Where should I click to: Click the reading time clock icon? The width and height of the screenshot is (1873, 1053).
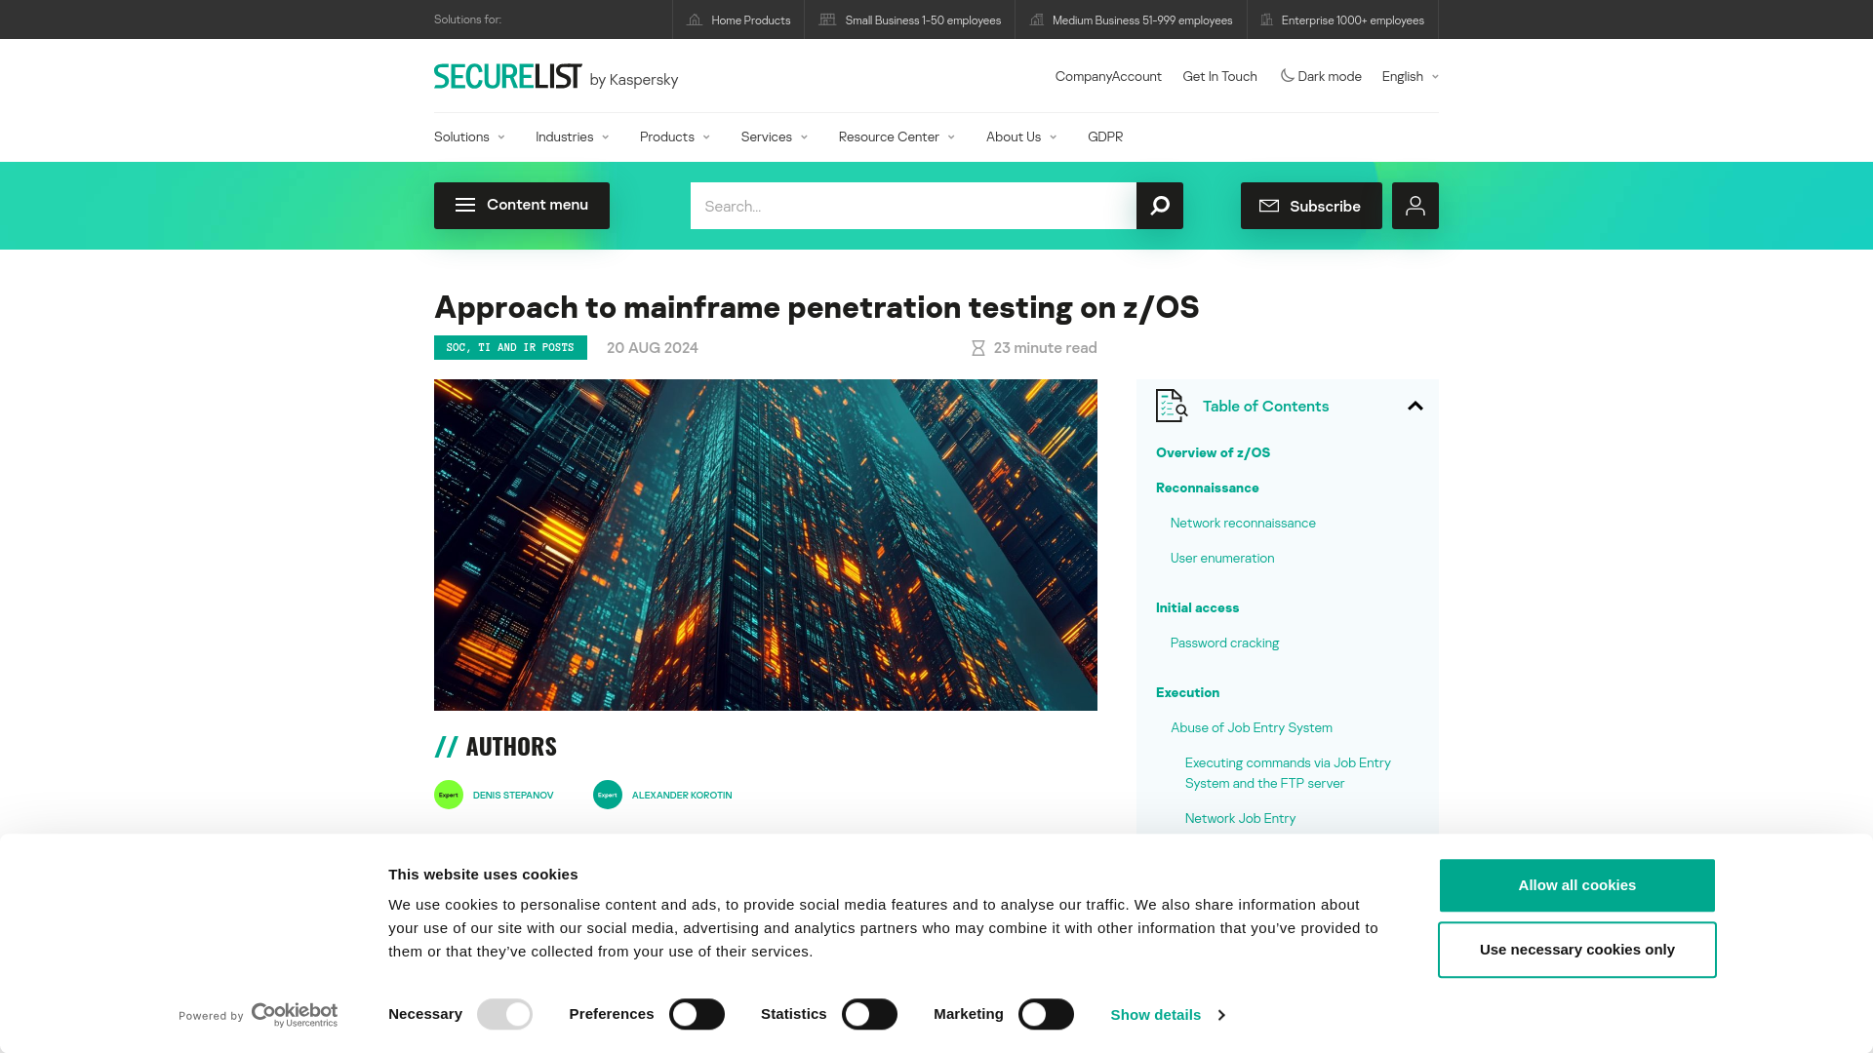coord(976,347)
